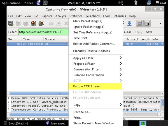Click the open capture file folder icon

pos(51,23)
